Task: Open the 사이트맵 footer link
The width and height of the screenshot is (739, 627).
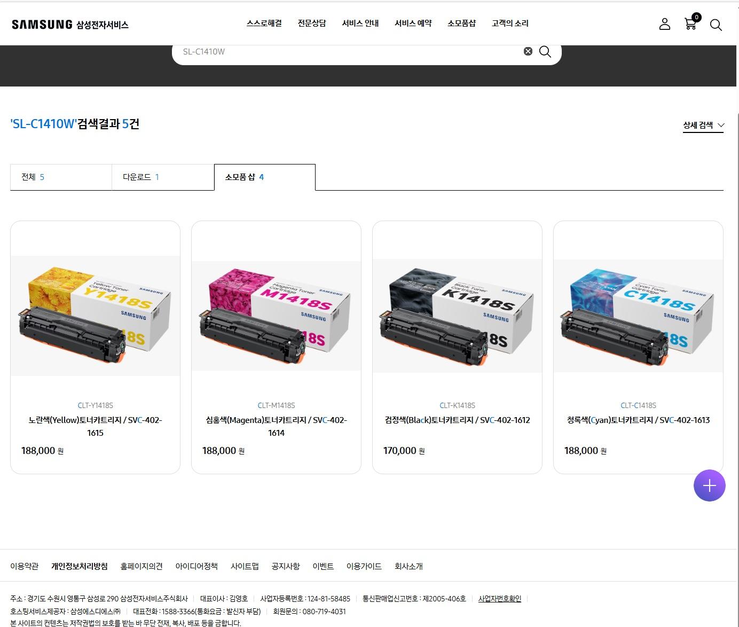Action: [245, 566]
